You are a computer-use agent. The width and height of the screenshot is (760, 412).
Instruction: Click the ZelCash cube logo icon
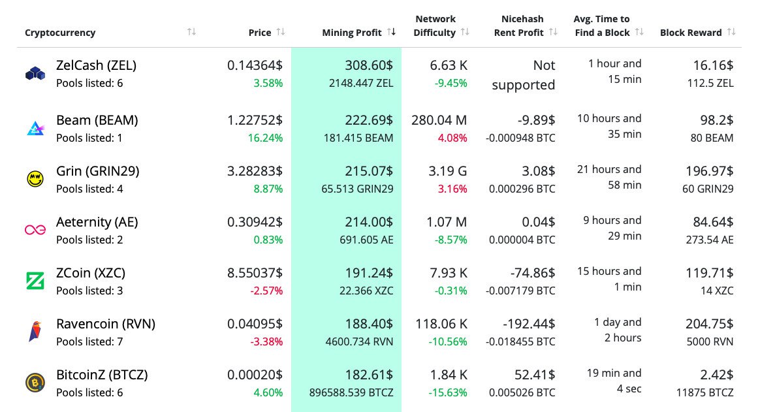coord(35,74)
